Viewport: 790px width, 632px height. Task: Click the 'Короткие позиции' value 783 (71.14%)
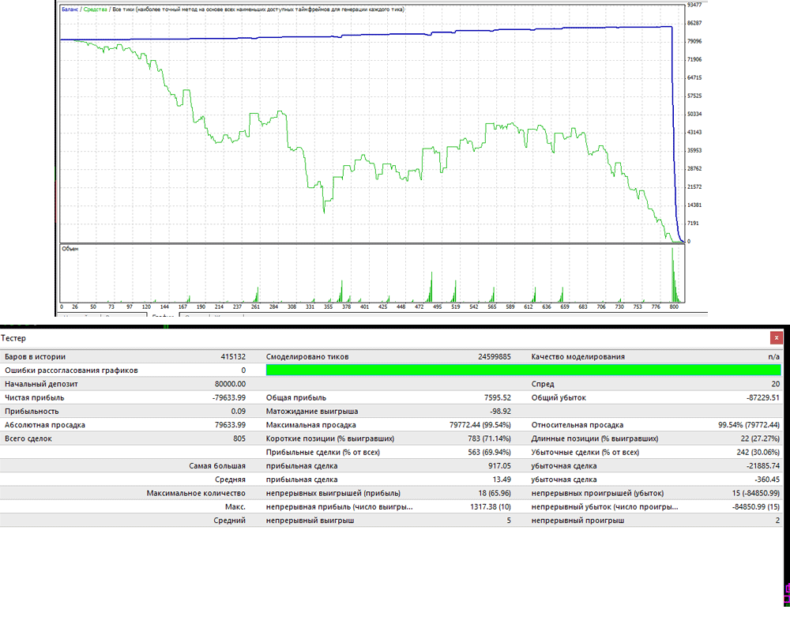click(x=489, y=438)
